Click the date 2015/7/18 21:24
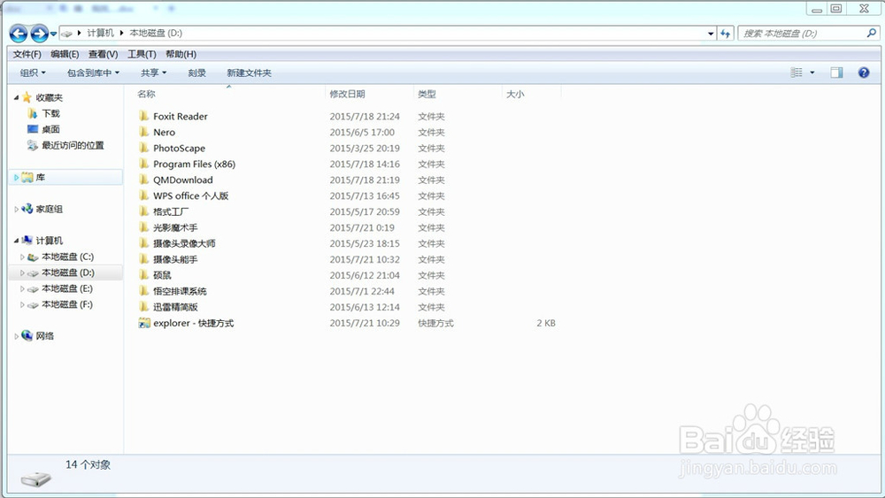 [x=365, y=116]
